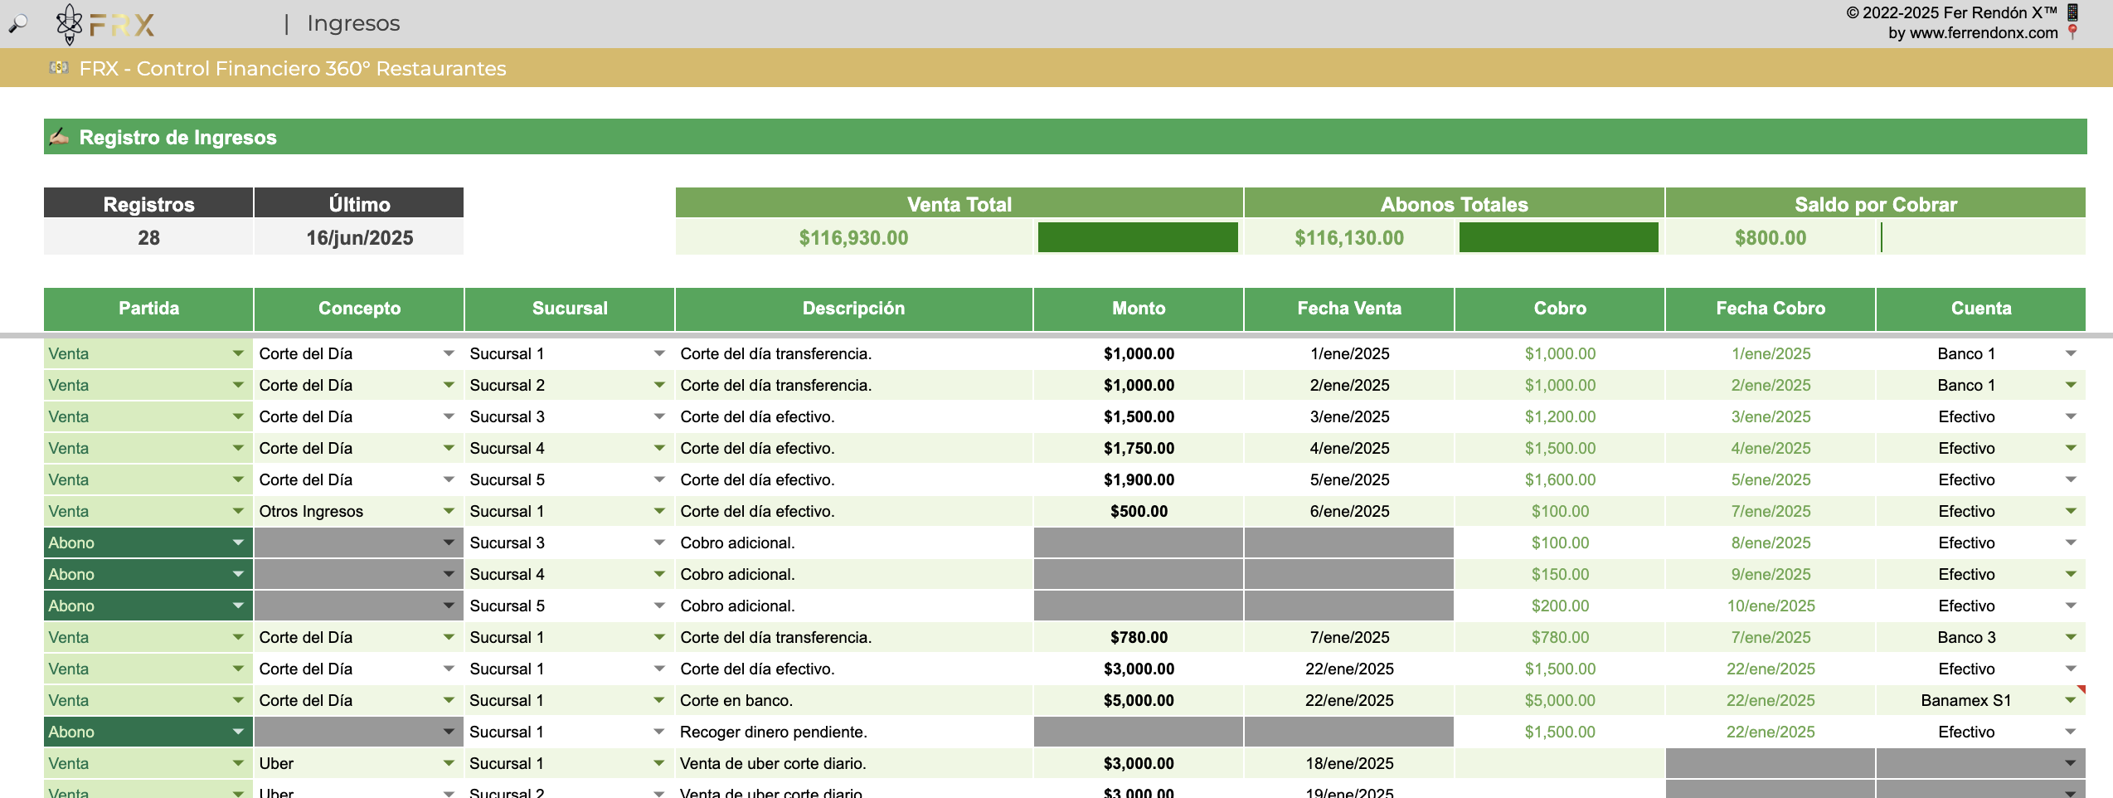The width and height of the screenshot is (2113, 798).
Task: Select Monto cell $1,900.00
Action: [1139, 479]
